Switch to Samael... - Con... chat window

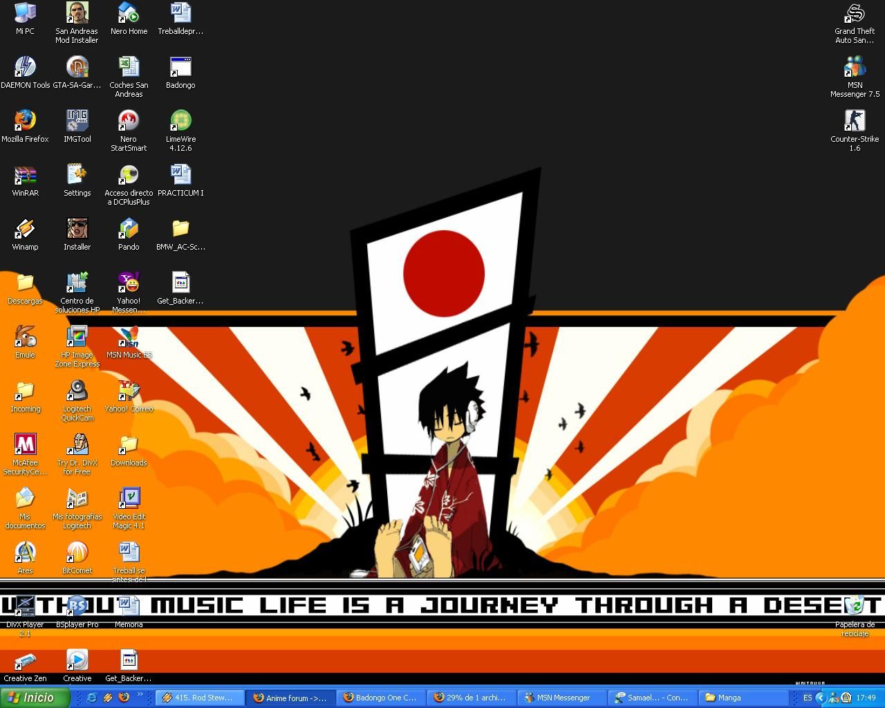click(653, 698)
